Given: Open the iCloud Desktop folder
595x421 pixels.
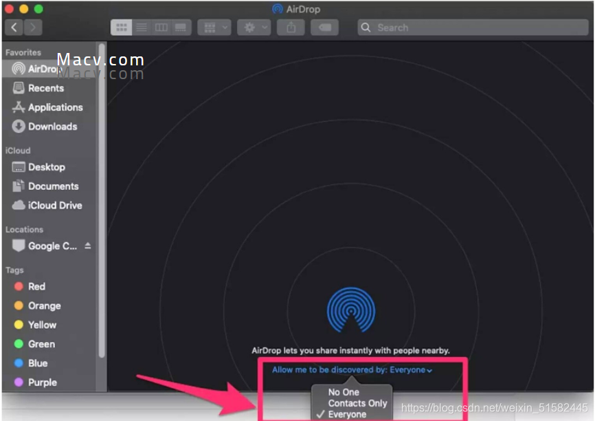Looking at the screenshot, I should (x=49, y=167).
